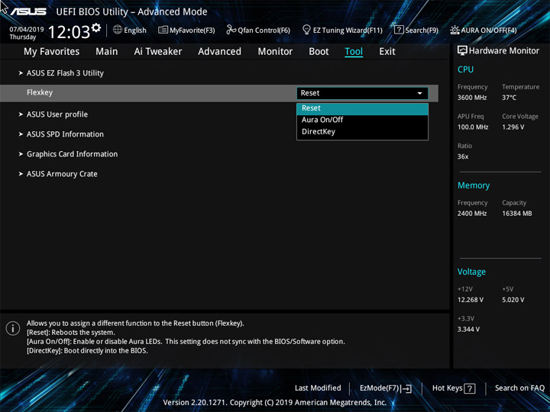Select the Flexkey setting row label
The height and width of the screenshot is (412, 550).
[40, 92]
